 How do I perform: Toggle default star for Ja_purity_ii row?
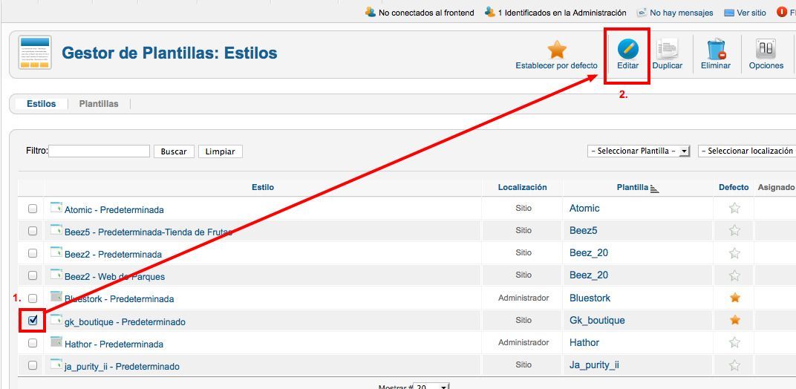pos(734,365)
